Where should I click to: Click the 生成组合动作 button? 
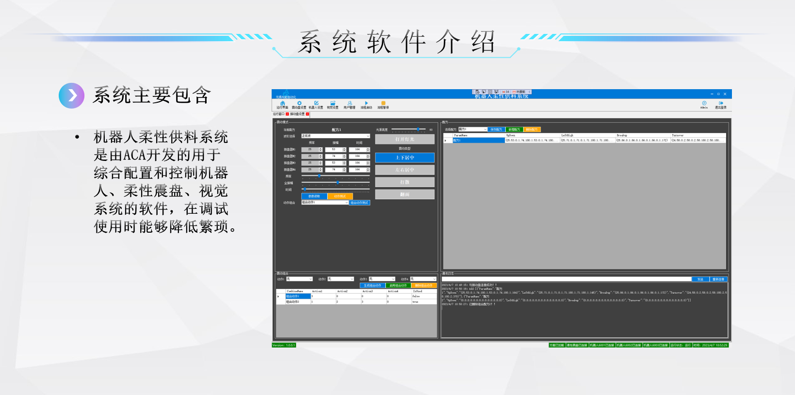373,285
